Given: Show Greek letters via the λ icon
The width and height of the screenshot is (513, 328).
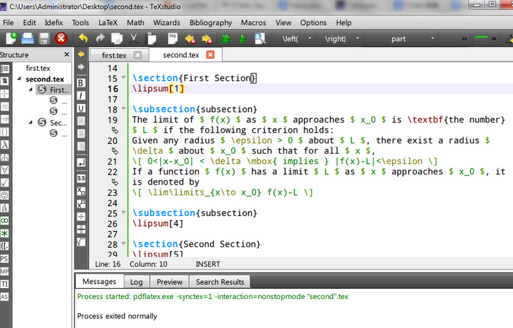Looking at the screenshot, I should [5, 145].
